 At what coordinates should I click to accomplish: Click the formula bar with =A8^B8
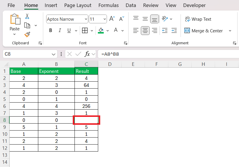168,54
